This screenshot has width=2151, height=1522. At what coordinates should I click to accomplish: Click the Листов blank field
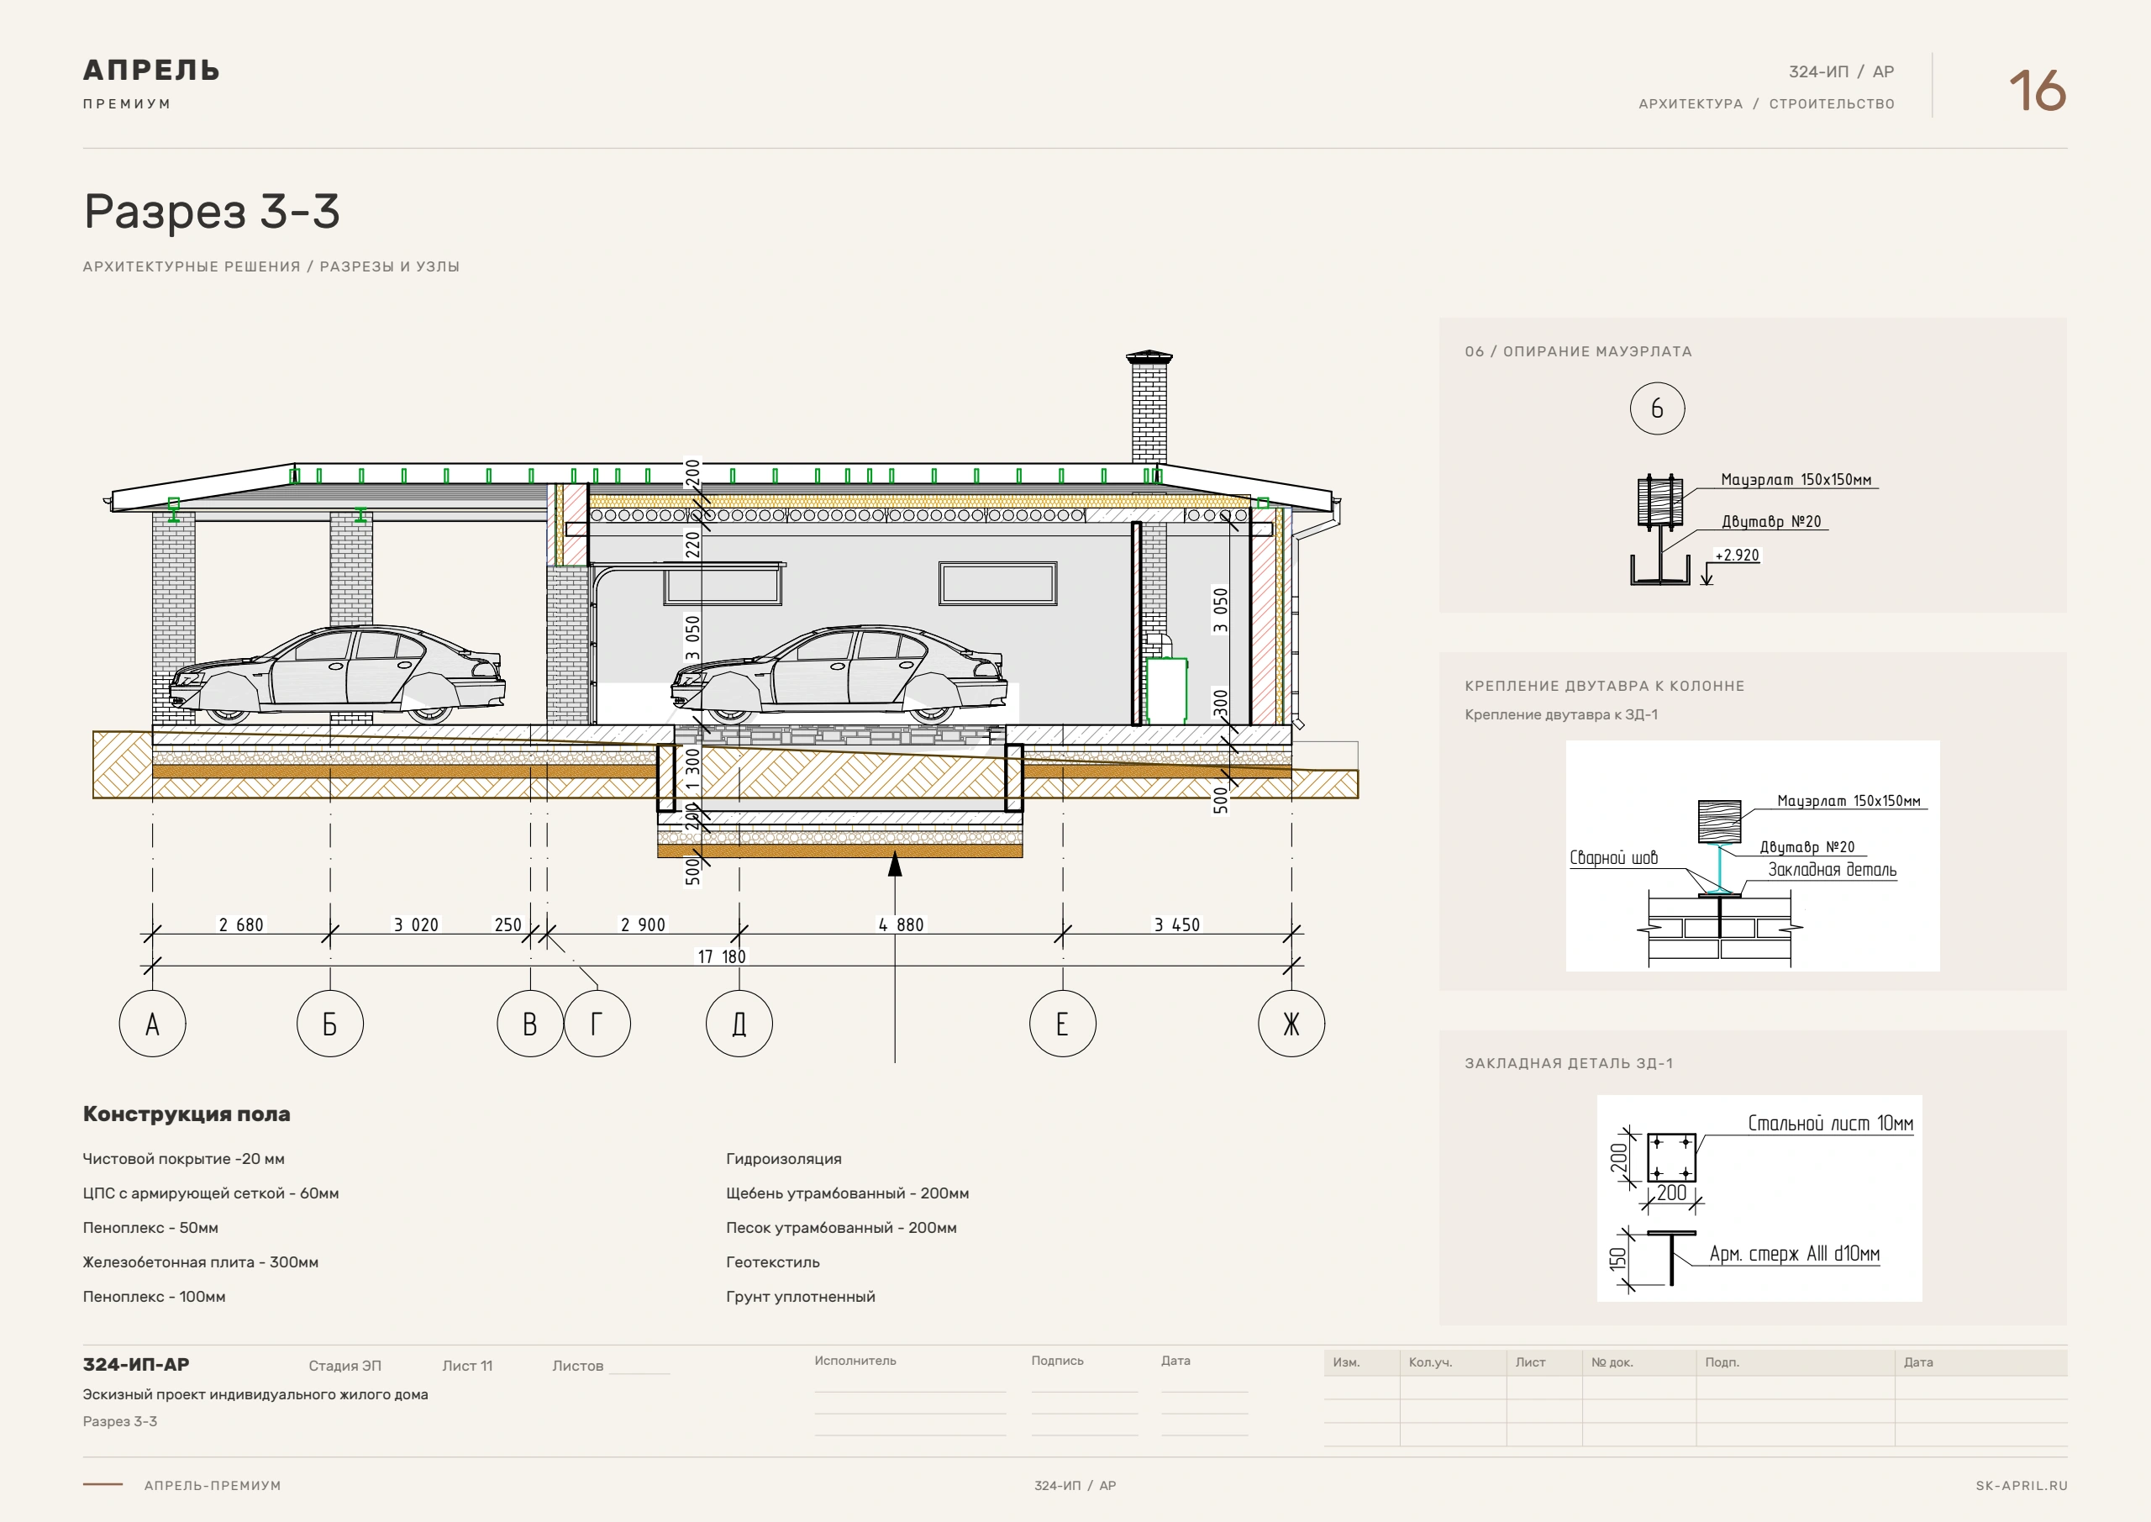[639, 1366]
